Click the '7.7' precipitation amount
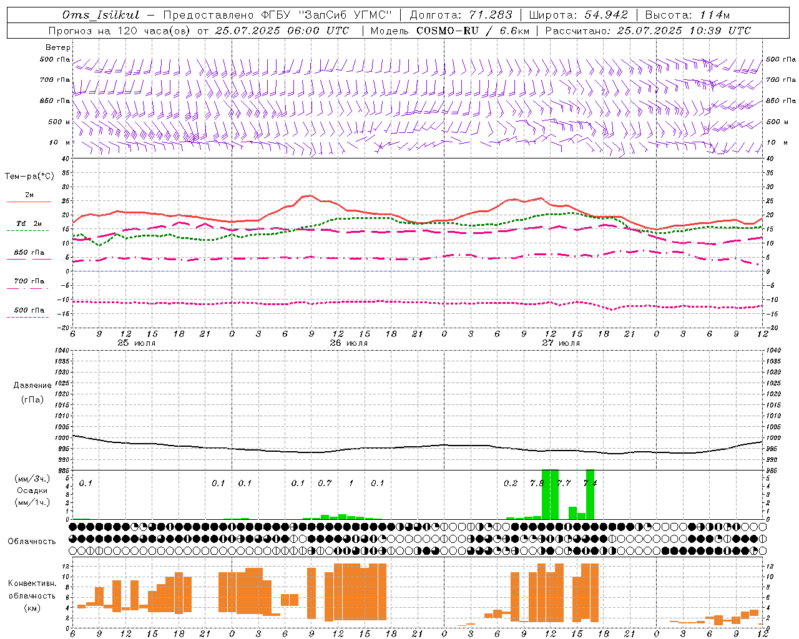The image size is (799, 639). [x=564, y=483]
